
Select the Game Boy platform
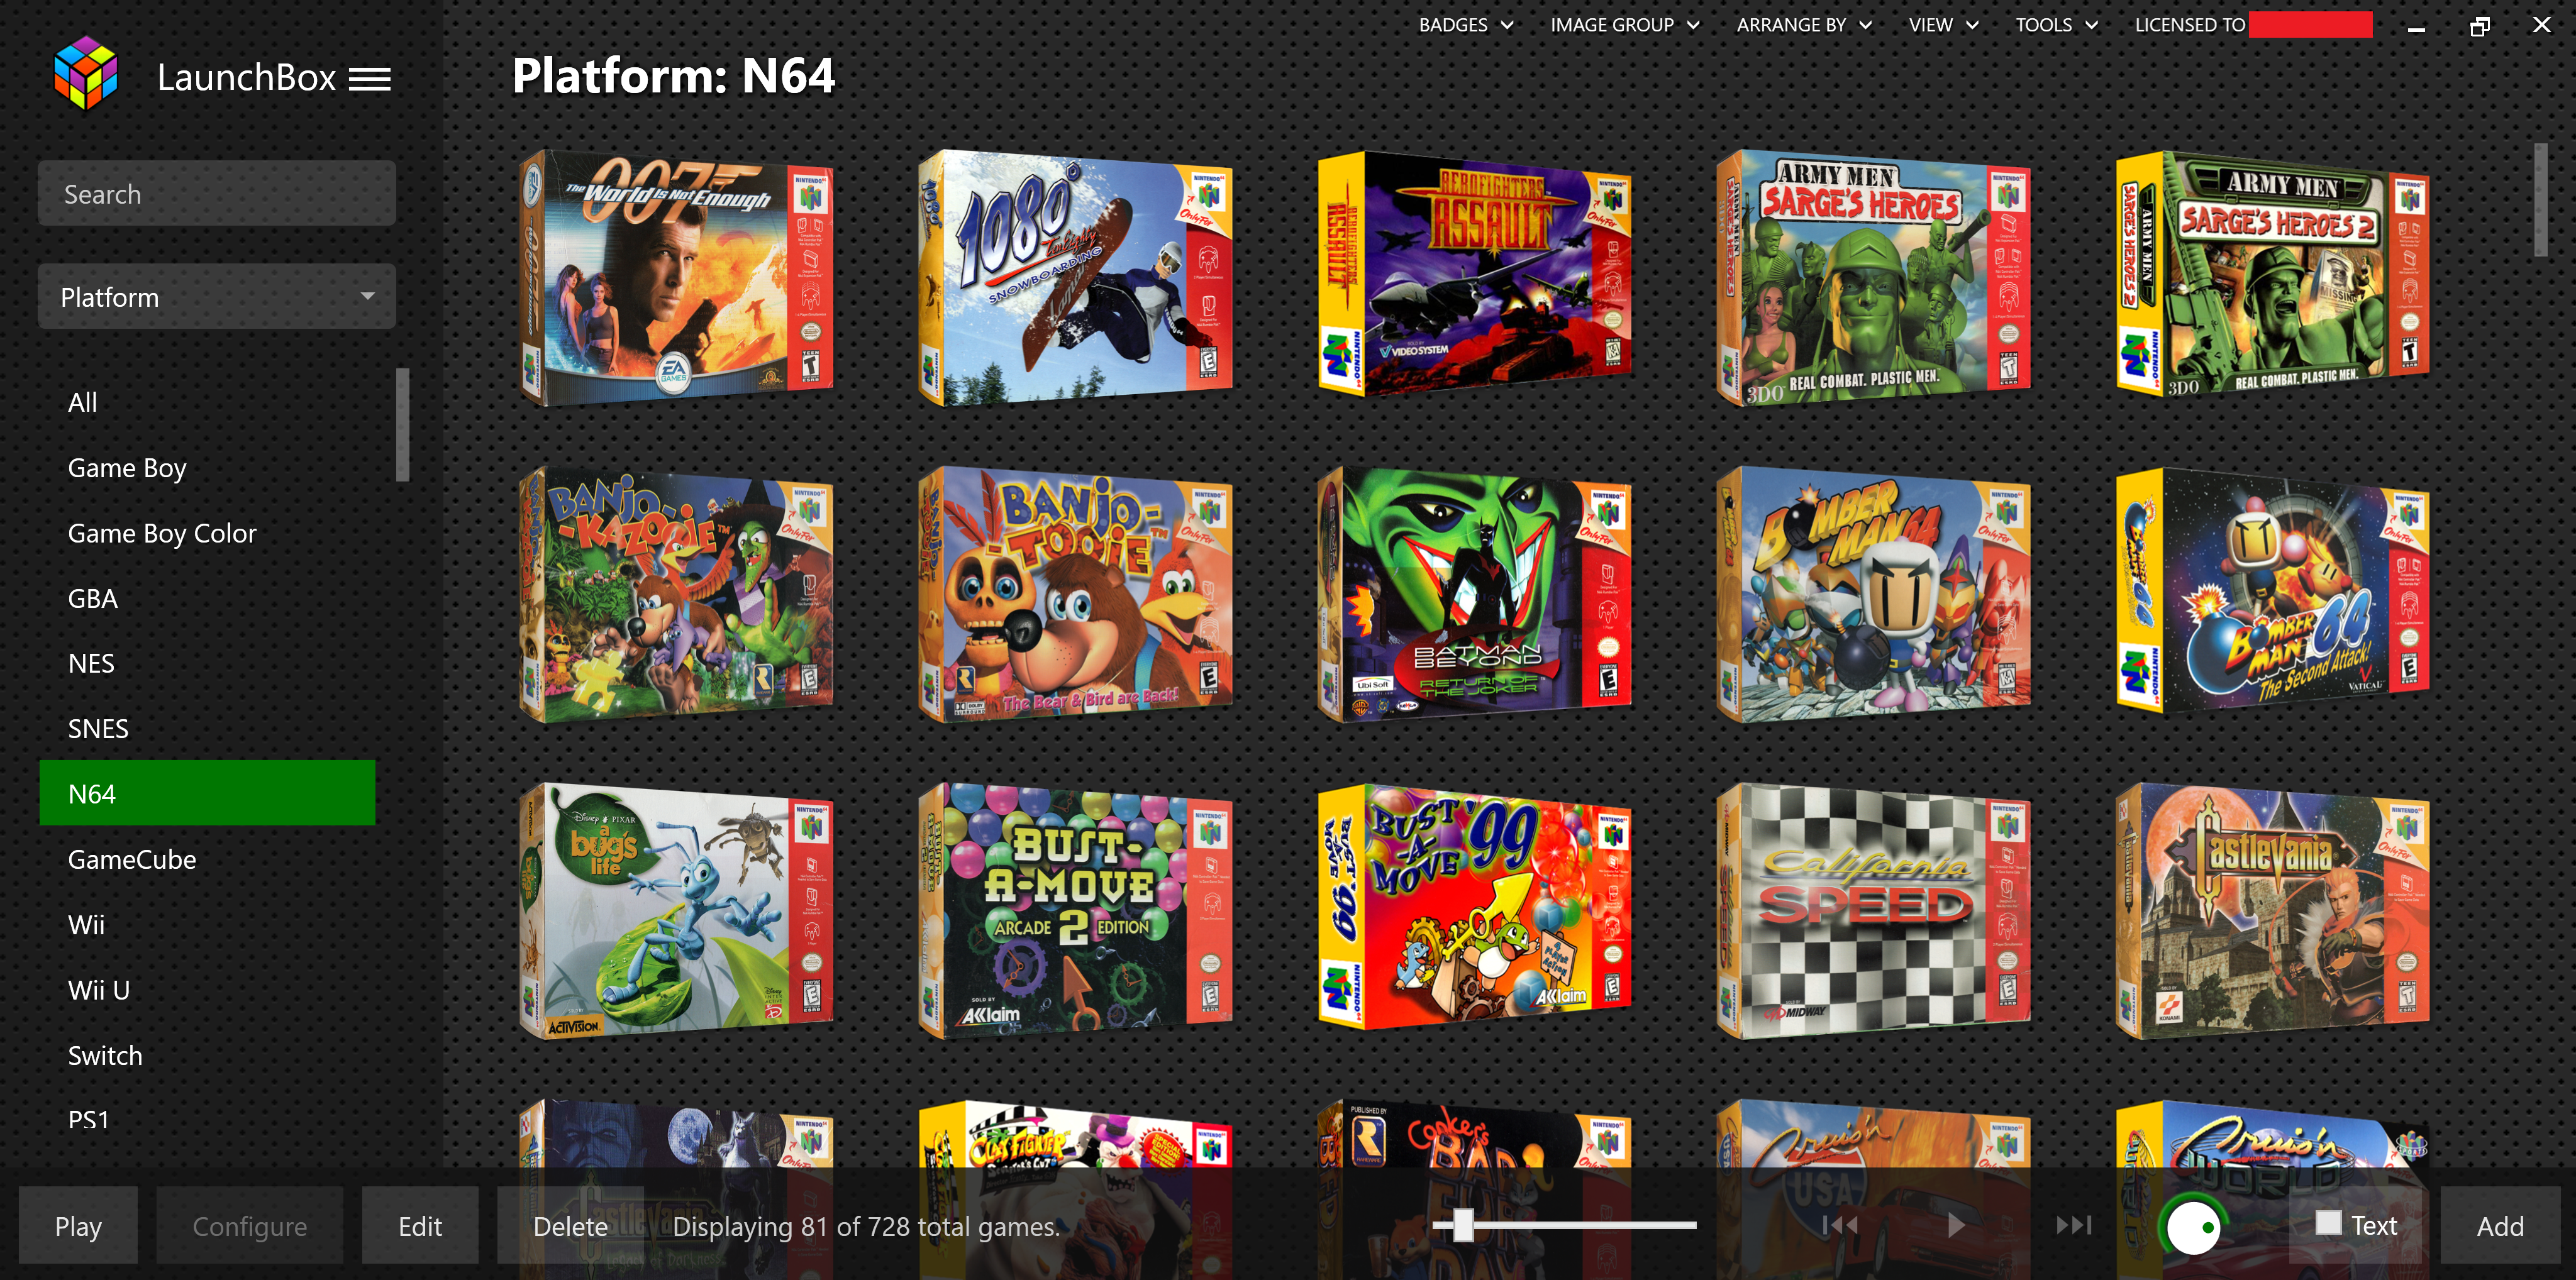[207, 468]
